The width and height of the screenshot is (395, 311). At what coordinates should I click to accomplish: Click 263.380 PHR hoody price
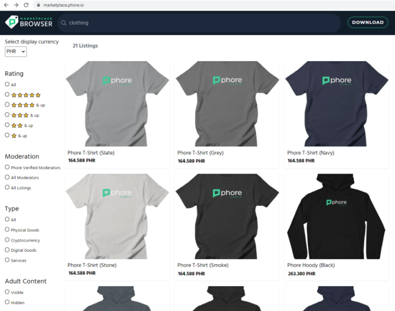[302, 274]
